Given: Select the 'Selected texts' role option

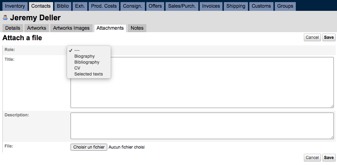Looking at the screenshot, I should click(x=89, y=74).
